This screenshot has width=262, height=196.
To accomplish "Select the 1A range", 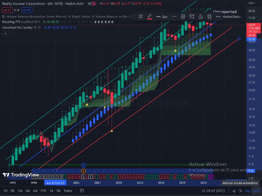I will coord(51,191).
